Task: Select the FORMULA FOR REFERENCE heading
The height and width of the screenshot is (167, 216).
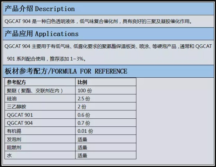Action: [x=66, y=71]
